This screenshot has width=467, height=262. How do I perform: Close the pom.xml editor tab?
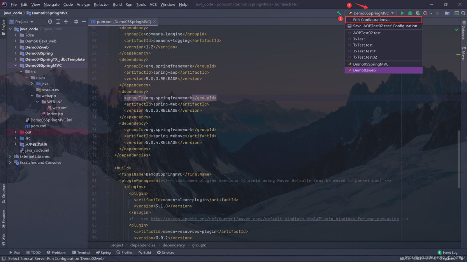tap(154, 22)
